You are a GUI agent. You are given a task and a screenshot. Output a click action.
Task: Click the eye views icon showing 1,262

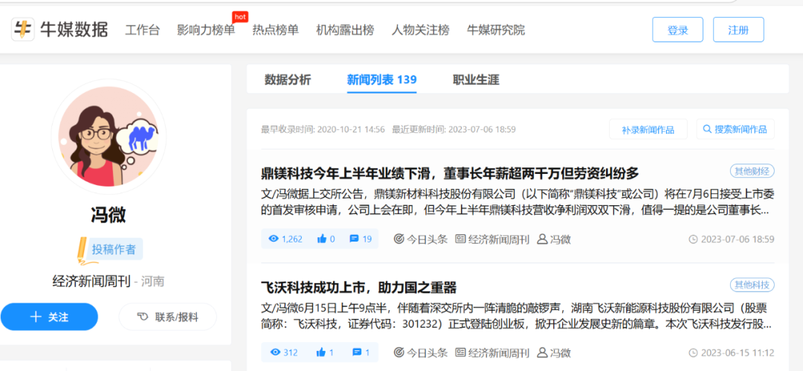click(274, 239)
